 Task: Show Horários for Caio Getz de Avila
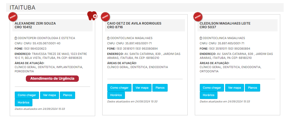116,95
